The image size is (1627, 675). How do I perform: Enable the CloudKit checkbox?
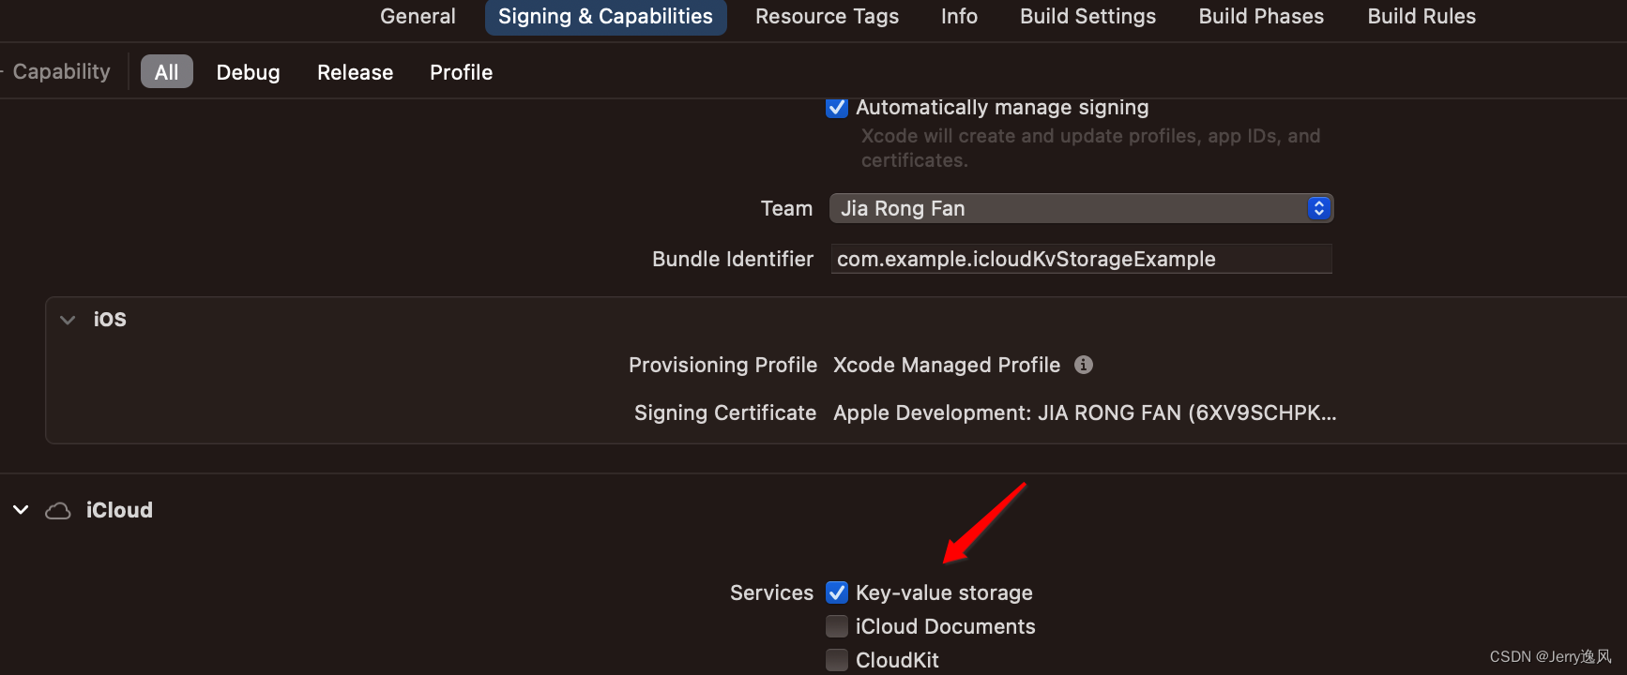837,660
